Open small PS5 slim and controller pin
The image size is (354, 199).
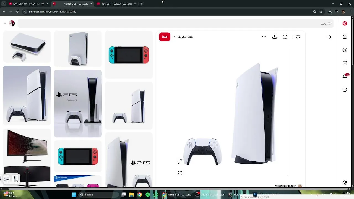point(129,106)
